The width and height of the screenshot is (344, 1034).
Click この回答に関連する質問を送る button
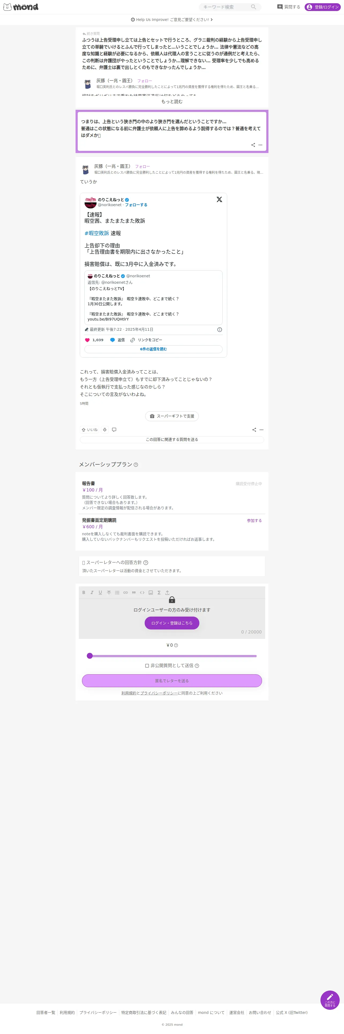[x=172, y=439]
